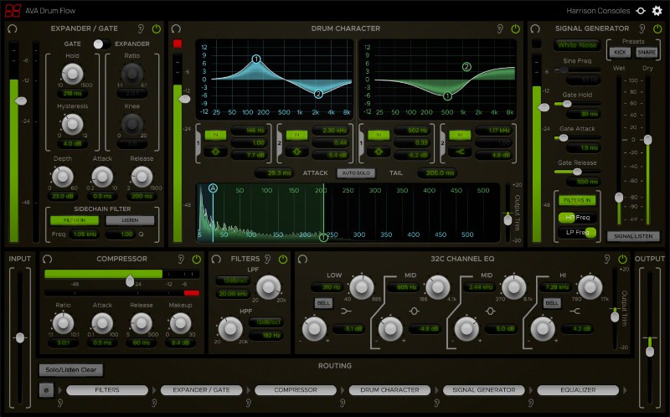Click the red clip indicator in Drum Character
670x417 pixels.
178,44
